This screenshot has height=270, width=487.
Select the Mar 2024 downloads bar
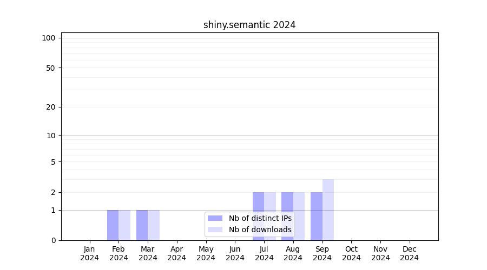click(x=154, y=225)
